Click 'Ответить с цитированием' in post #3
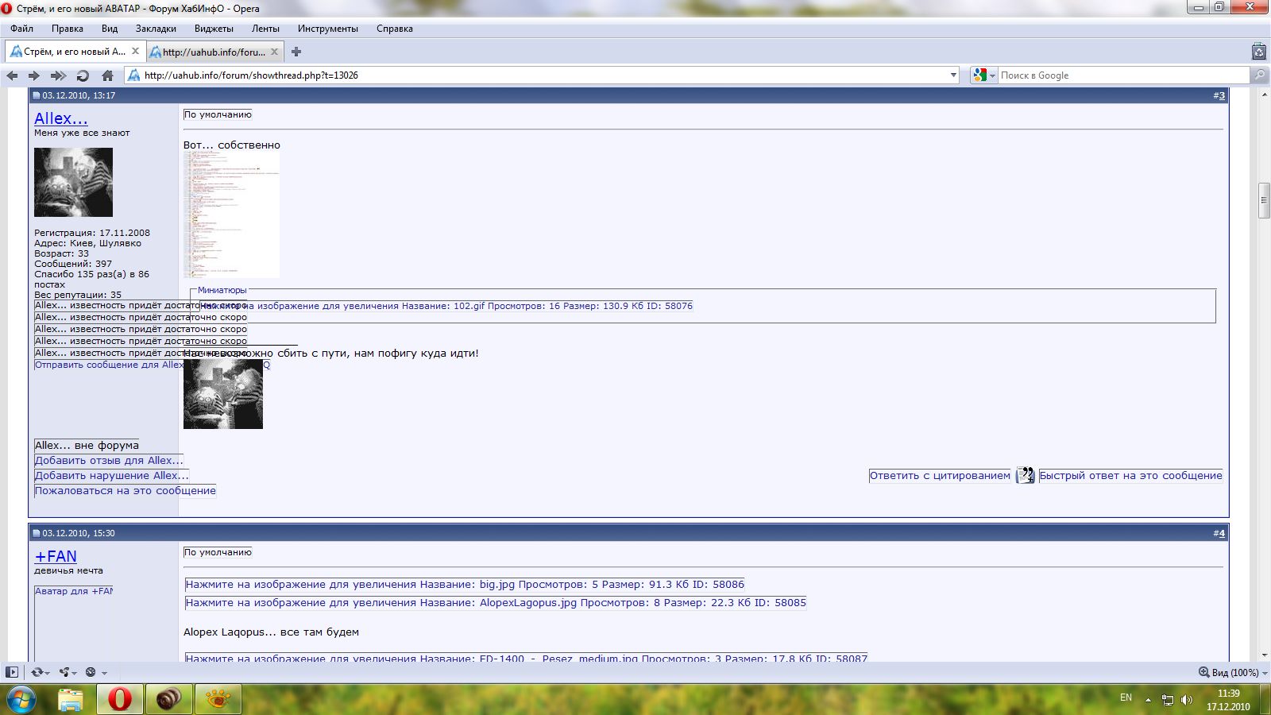This screenshot has width=1271, height=715. pyautogui.click(x=940, y=476)
